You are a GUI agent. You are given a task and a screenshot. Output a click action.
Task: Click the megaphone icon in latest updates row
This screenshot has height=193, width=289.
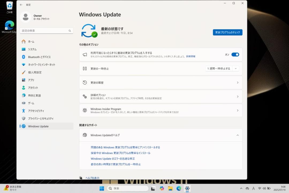point(85,55)
